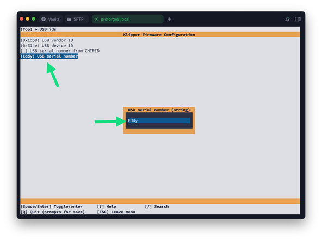Toggle the side panel icon
This screenshot has height=241, width=322.
[298, 19]
